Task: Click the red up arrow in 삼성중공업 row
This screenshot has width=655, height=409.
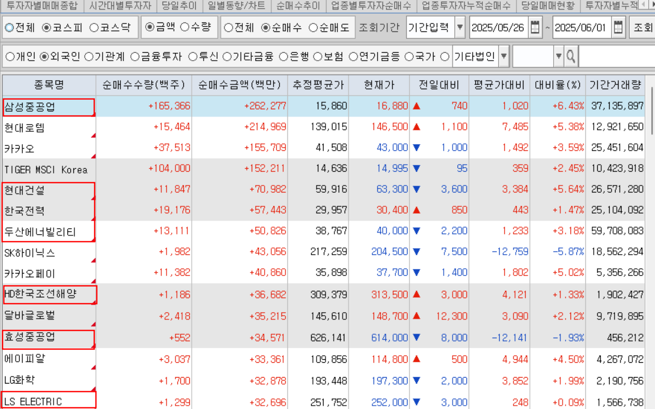Action: point(416,106)
